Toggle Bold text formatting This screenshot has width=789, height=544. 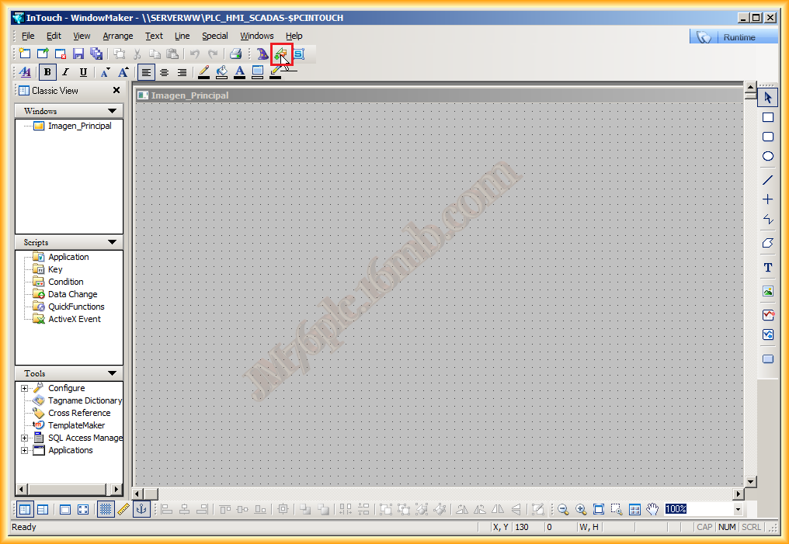(48, 72)
